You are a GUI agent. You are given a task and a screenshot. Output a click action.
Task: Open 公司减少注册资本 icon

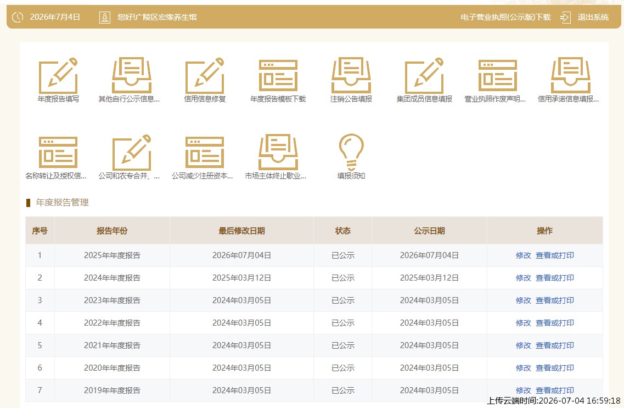point(205,153)
